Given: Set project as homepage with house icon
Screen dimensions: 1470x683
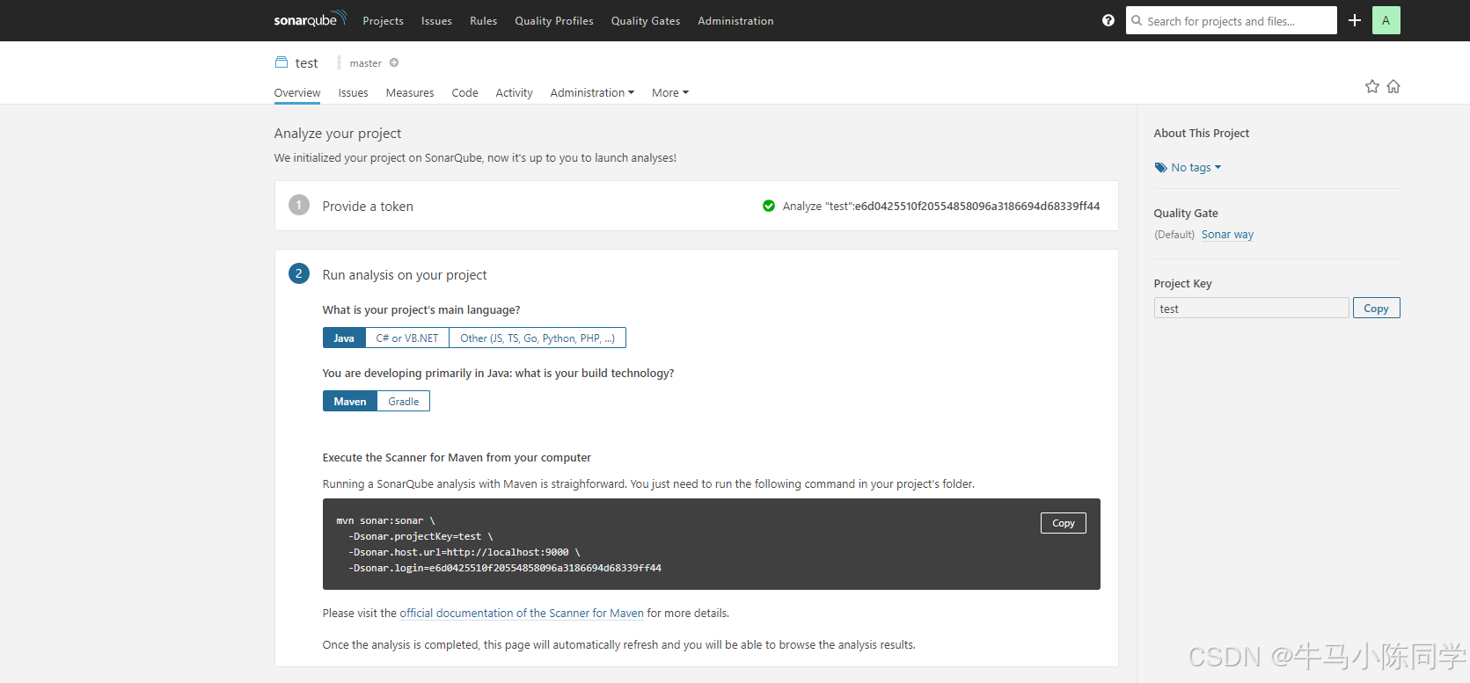Looking at the screenshot, I should point(1393,86).
